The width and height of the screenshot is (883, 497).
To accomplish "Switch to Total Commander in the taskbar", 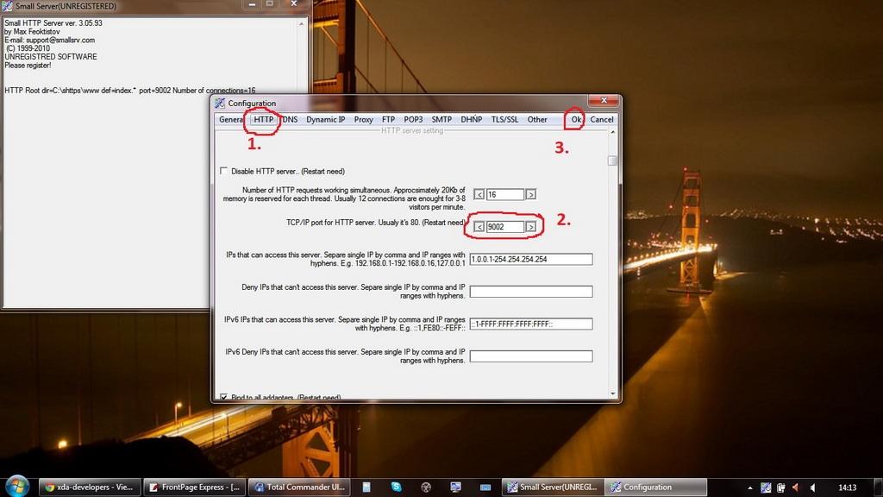I will click(x=299, y=487).
